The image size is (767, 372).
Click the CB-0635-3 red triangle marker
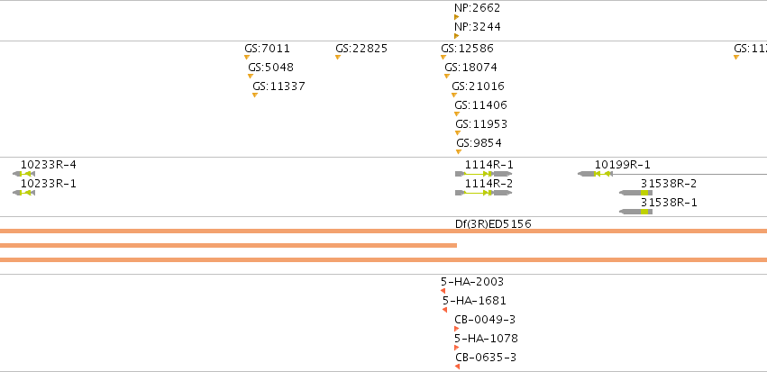point(457,367)
